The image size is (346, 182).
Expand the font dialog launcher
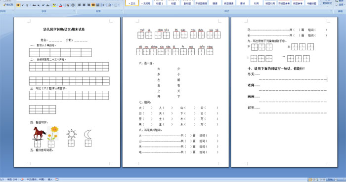coord(74,11)
